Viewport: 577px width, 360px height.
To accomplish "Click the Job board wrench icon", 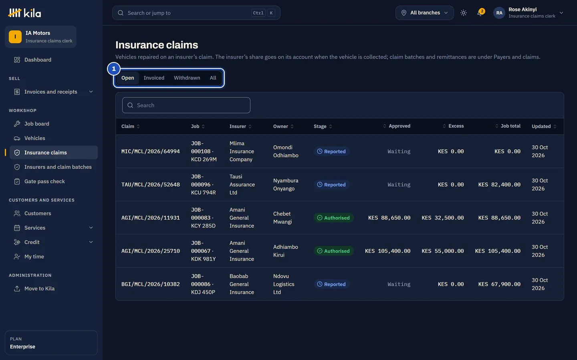I will click(17, 124).
